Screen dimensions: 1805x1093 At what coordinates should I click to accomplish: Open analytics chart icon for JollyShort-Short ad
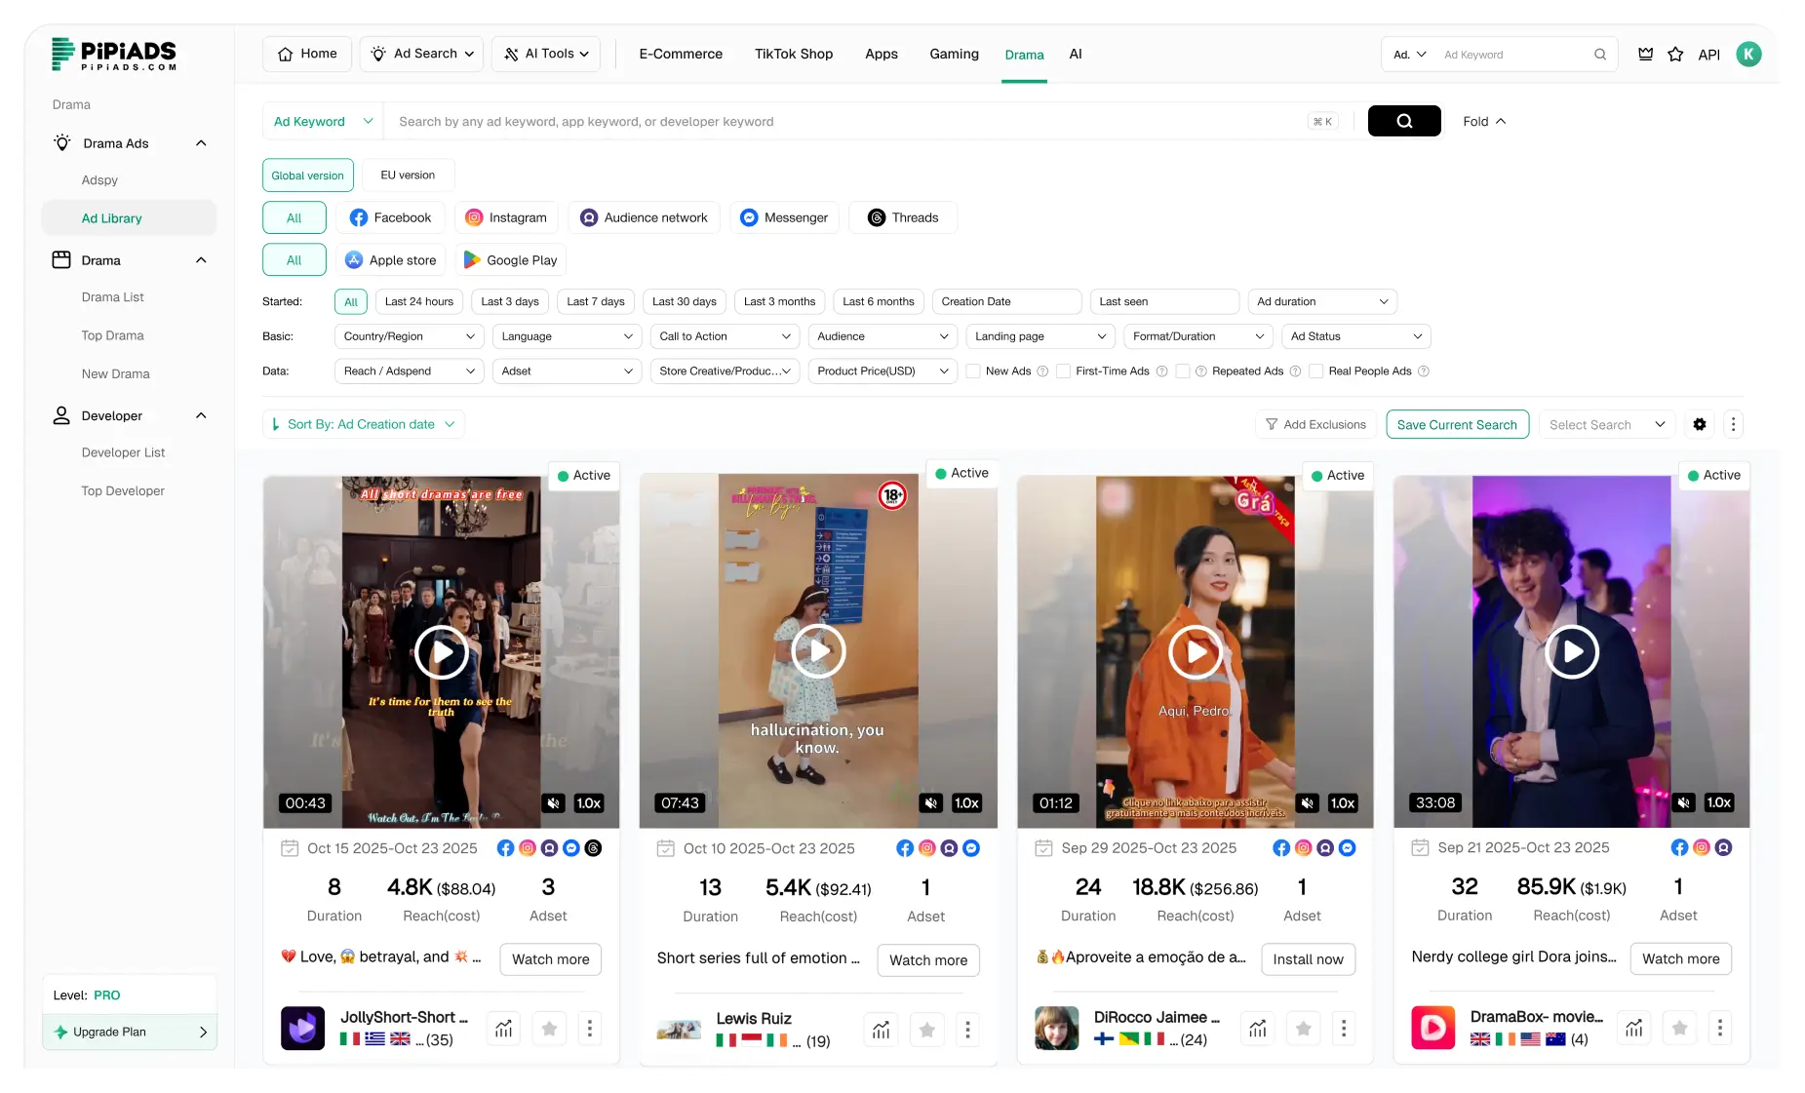coord(503,1029)
